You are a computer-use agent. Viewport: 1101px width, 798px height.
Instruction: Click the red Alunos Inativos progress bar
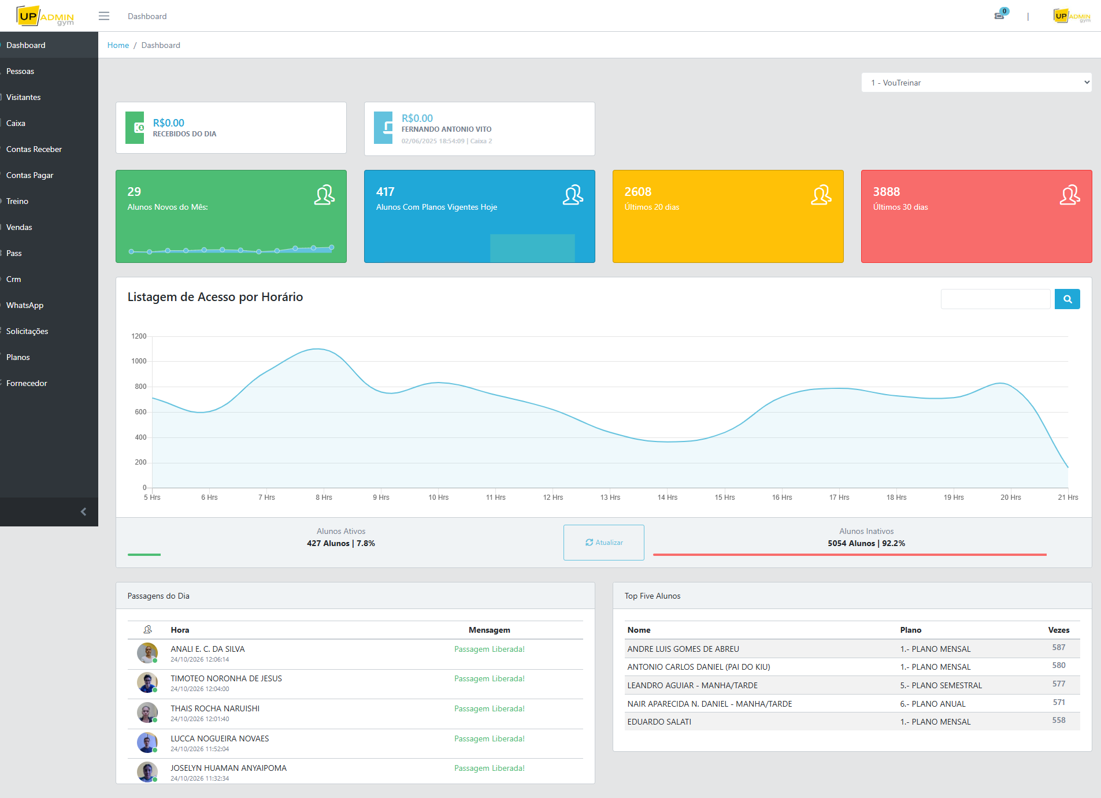pyautogui.click(x=850, y=555)
